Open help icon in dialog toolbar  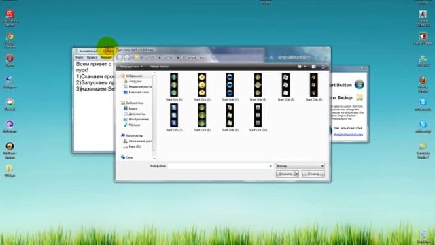[324, 67]
